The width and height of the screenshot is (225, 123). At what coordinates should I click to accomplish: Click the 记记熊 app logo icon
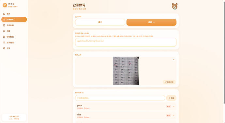(x=5, y=5)
